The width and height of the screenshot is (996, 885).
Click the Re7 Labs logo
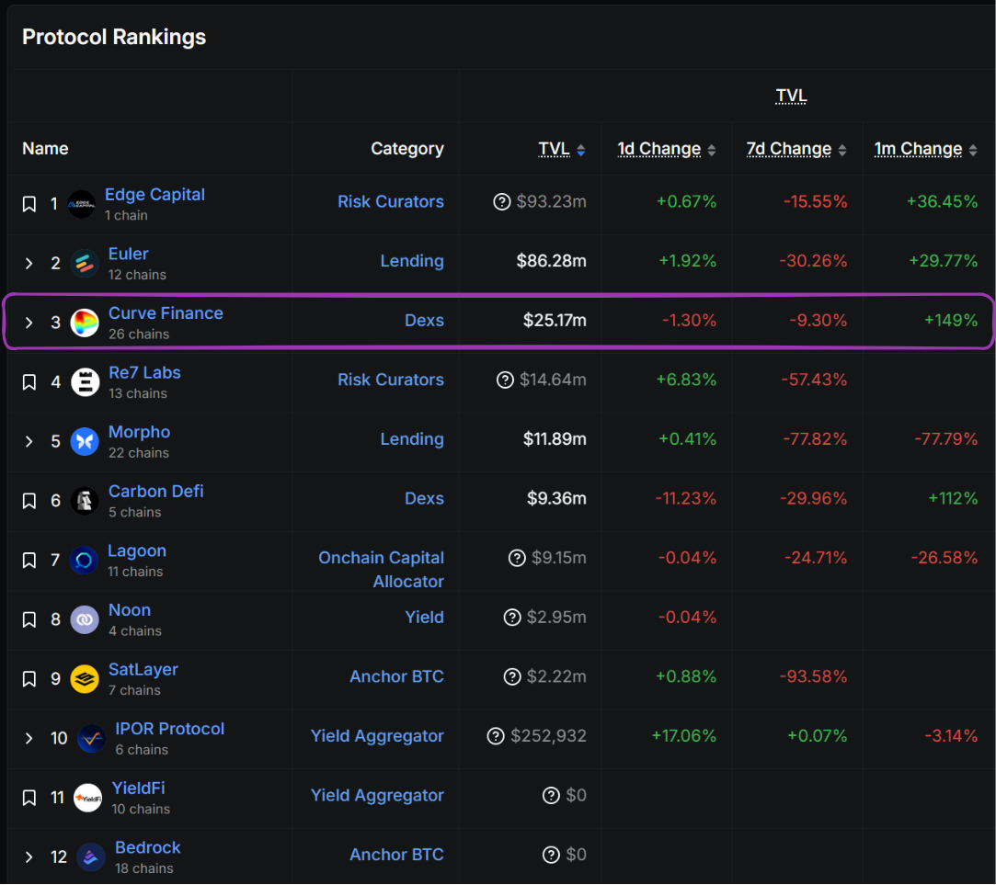click(x=85, y=382)
